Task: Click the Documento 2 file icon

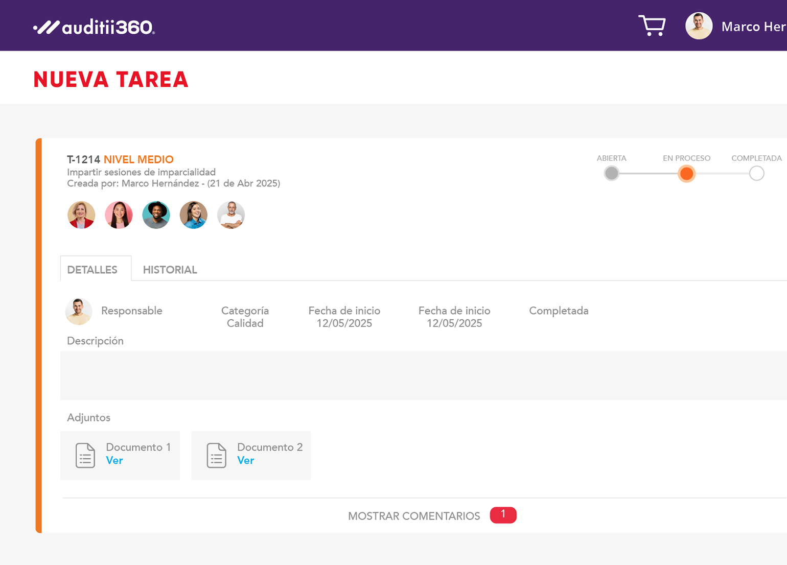Action: [217, 455]
